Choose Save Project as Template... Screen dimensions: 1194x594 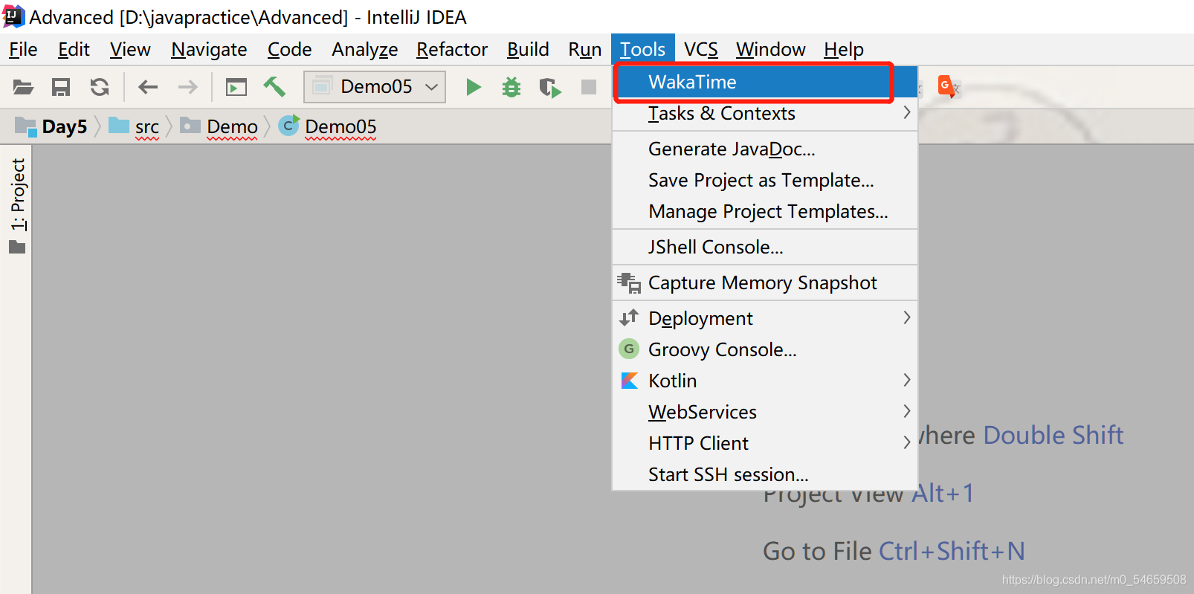point(765,180)
